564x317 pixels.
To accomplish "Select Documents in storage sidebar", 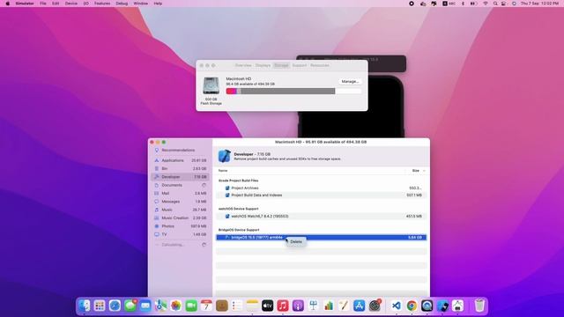I will point(180,185).
